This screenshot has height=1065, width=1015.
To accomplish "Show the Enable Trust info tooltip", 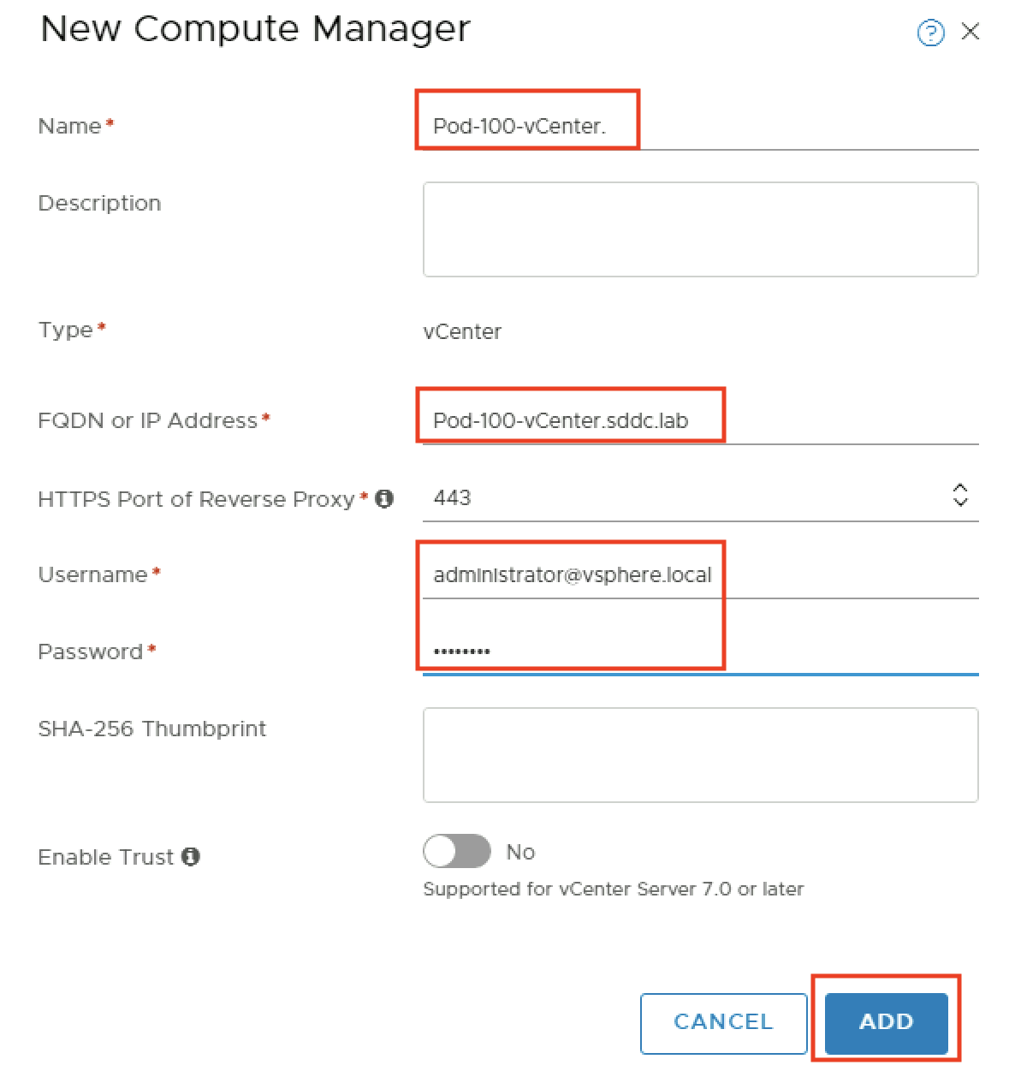I will [191, 856].
